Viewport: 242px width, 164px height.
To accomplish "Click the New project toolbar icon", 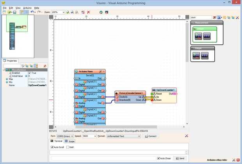I will coord(4,12).
